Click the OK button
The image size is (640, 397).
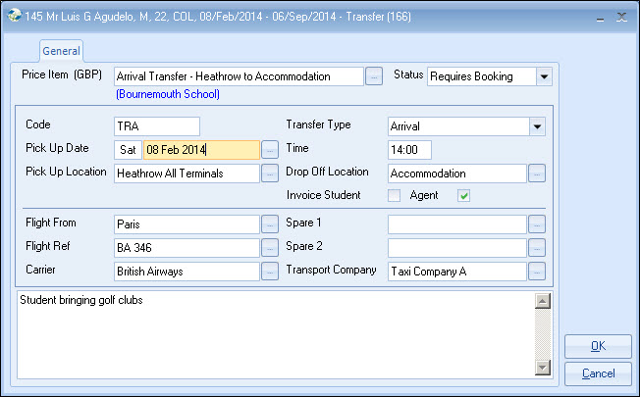pyautogui.click(x=598, y=347)
